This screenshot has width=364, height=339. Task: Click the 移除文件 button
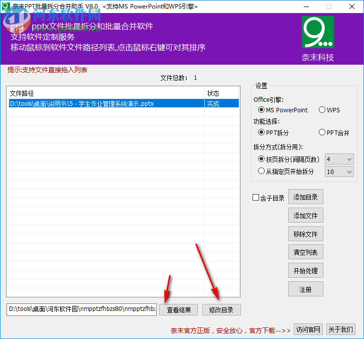pos(305,234)
